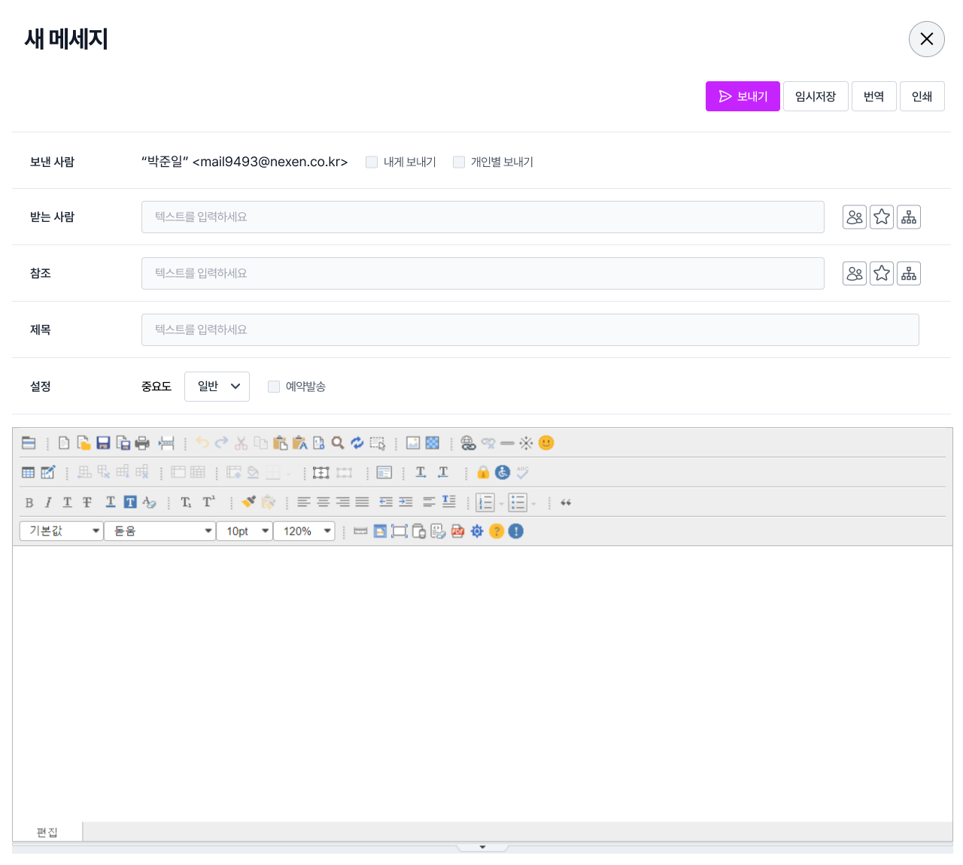The width and height of the screenshot is (963, 865).
Task: Click the text background color icon
Action: [130, 502]
